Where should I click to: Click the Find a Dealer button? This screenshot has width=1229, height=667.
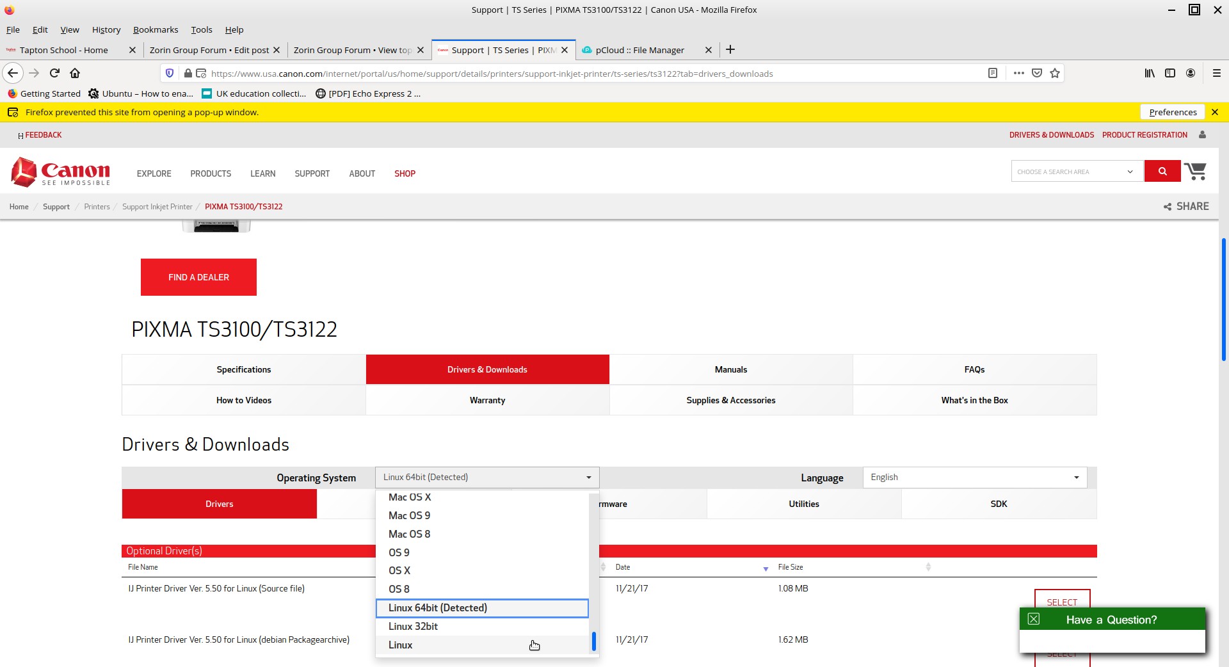[198, 277]
